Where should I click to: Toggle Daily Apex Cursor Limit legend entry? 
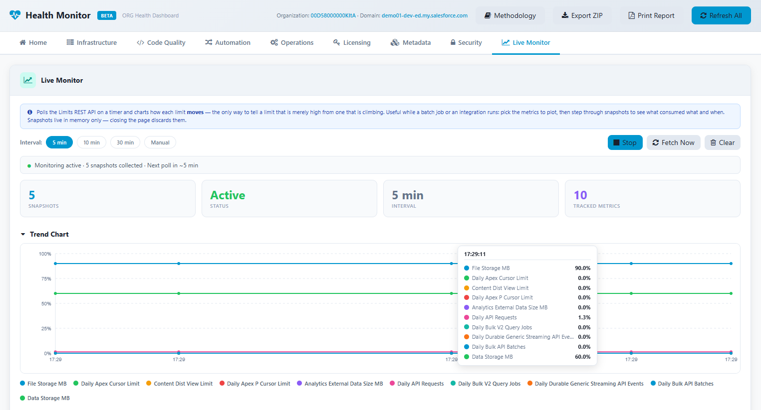point(106,384)
